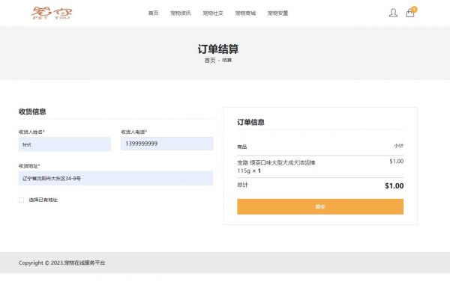
Task: Click the orange cart count badge
Action: point(414,9)
